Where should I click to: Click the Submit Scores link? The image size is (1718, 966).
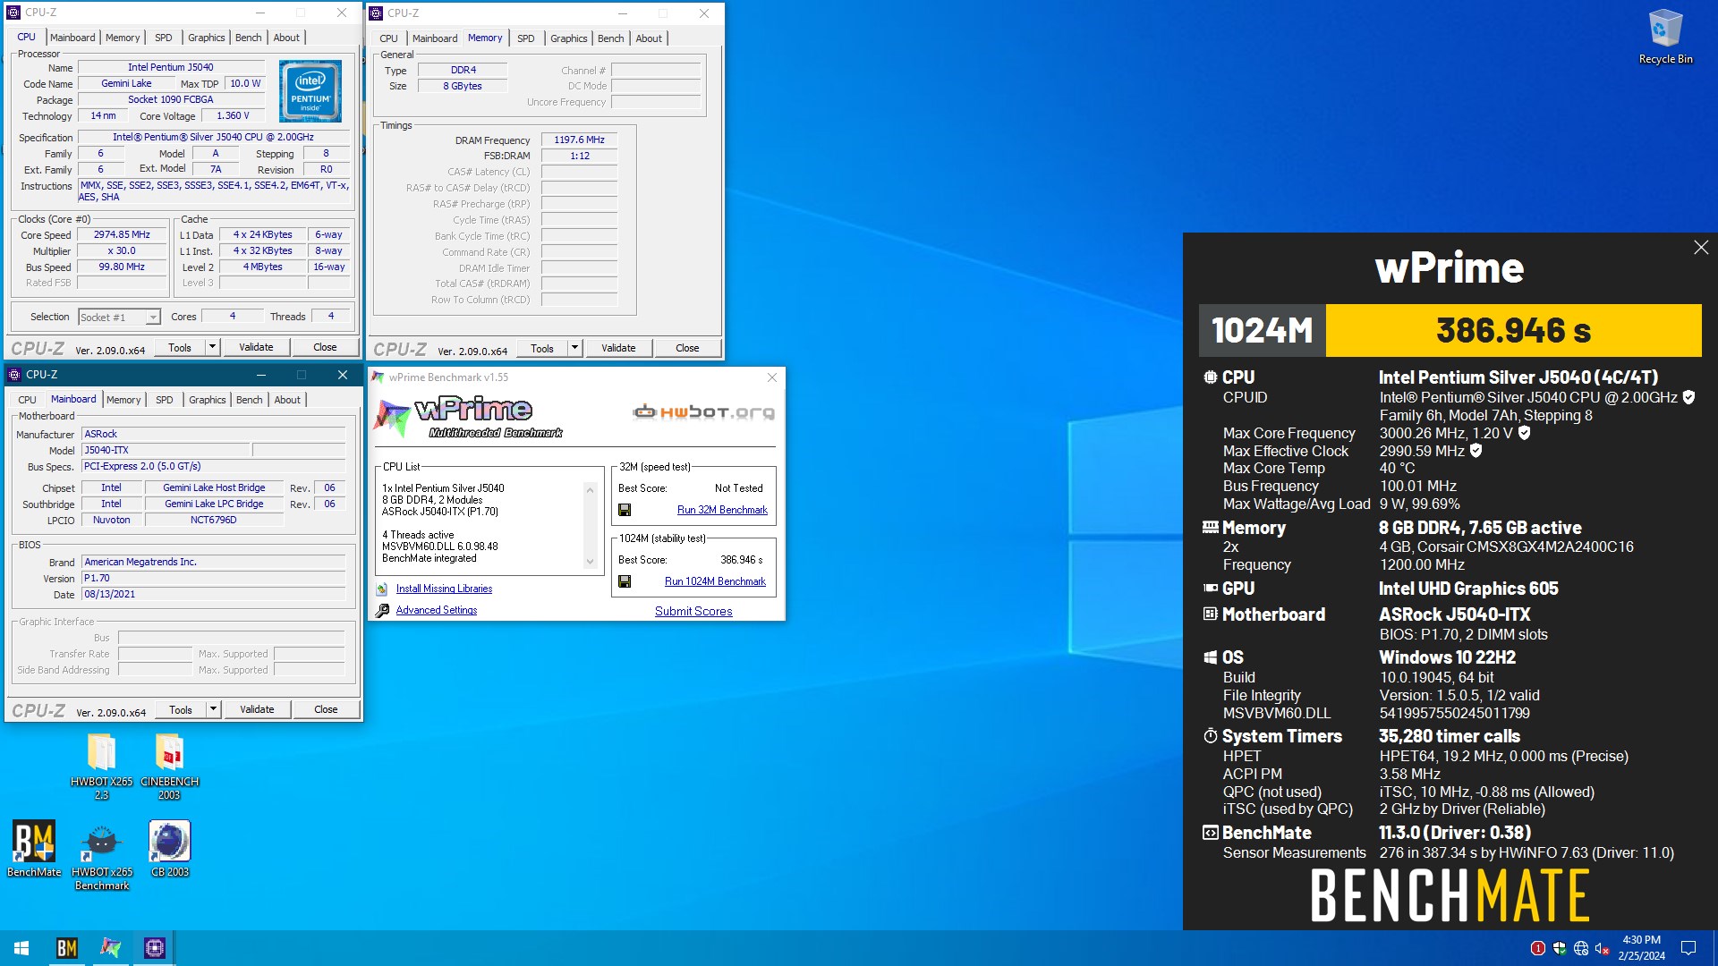693,611
